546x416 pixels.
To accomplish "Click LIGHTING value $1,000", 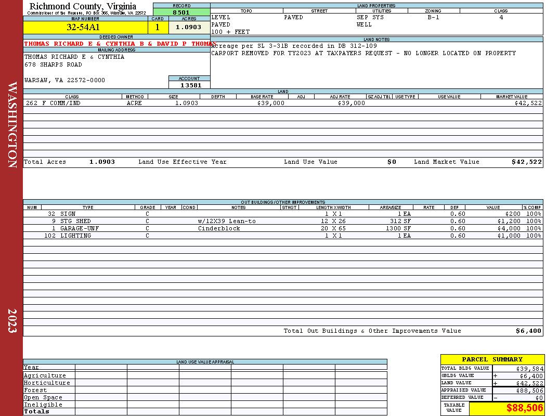I will pyautogui.click(x=509, y=236).
